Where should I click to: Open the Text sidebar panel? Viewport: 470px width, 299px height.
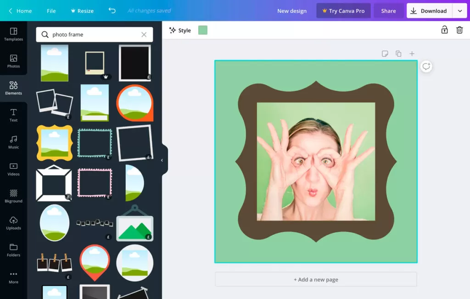click(x=13, y=116)
